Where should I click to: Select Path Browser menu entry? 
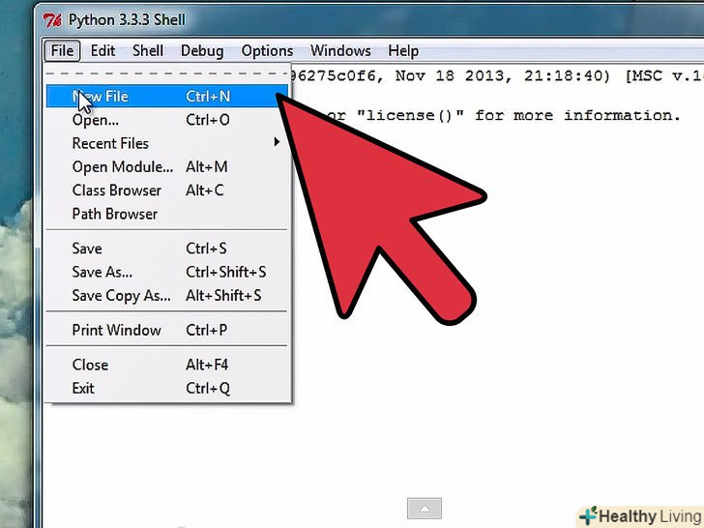point(167,214)
